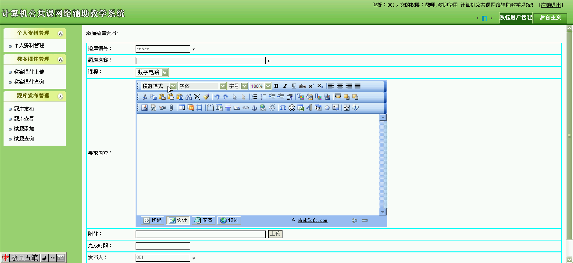The width and height of the screenshot is (573, 263).
Task: Click the 题库名称 input field
Action: click(201, 60)
